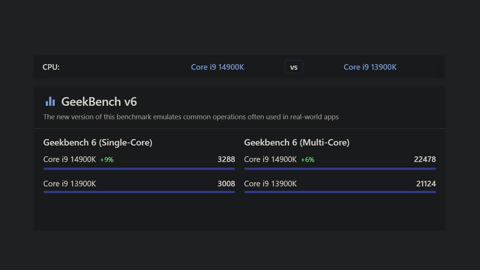This screenshot has width=480, height=270.
Task: Click the multi-core score 21124
Action: click(x=426, y=184)
